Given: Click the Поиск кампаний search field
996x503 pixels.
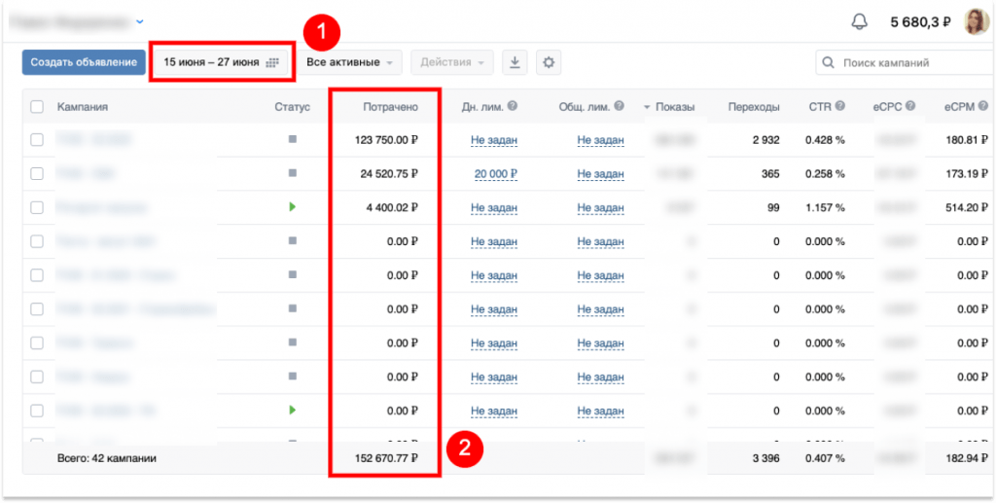Looking at the screenshot, I should click(x=905, y=62).
